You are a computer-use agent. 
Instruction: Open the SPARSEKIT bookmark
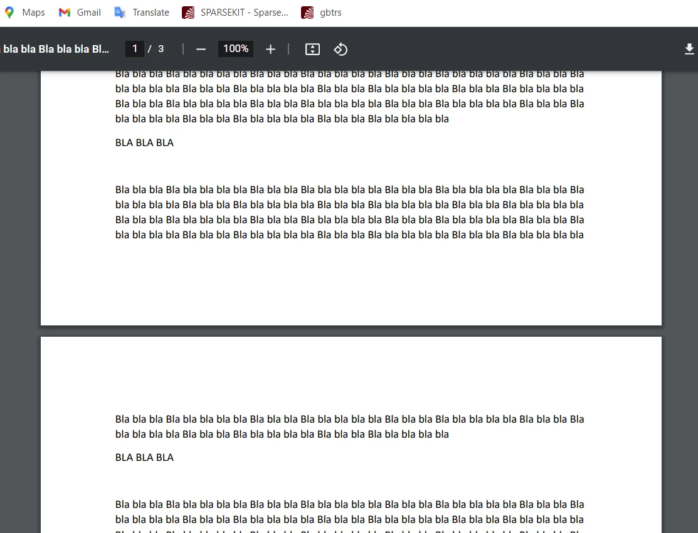pyautogui.click(x=235, y=13)
